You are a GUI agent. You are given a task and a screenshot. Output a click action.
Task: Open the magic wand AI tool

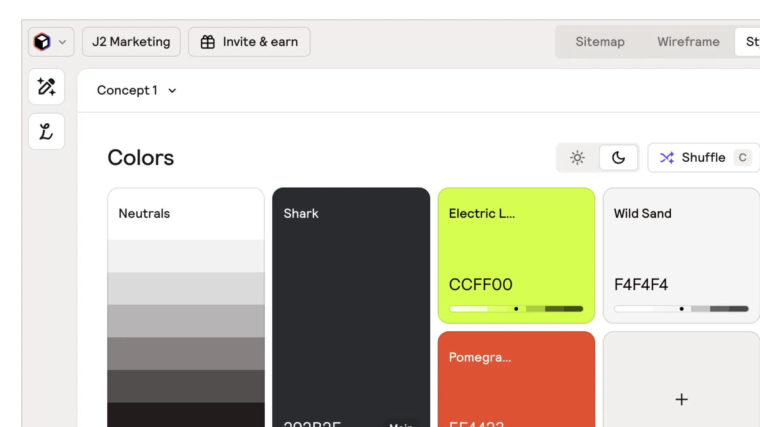(47, 87)
